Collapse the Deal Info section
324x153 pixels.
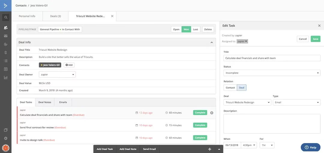pos(211,42)
